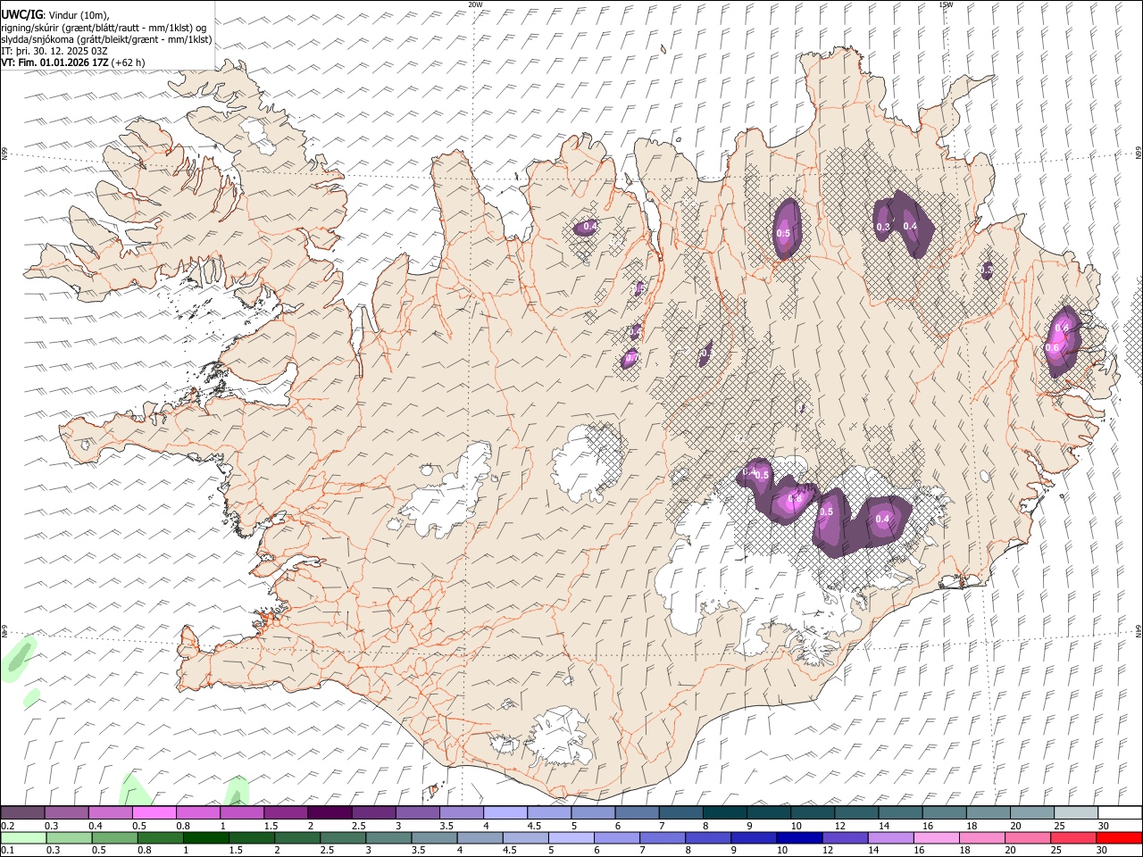Pick upper-row dark purple swatch between 2 and 2.5
The width and height of the screenshot is (1143, 857).
pos(330,812)
